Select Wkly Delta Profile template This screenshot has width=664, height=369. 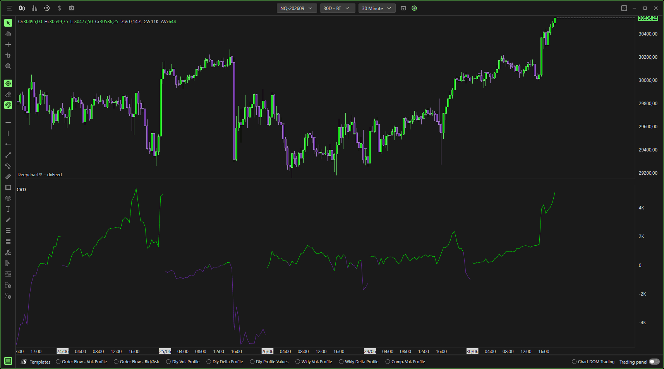[x=359, y=362]
